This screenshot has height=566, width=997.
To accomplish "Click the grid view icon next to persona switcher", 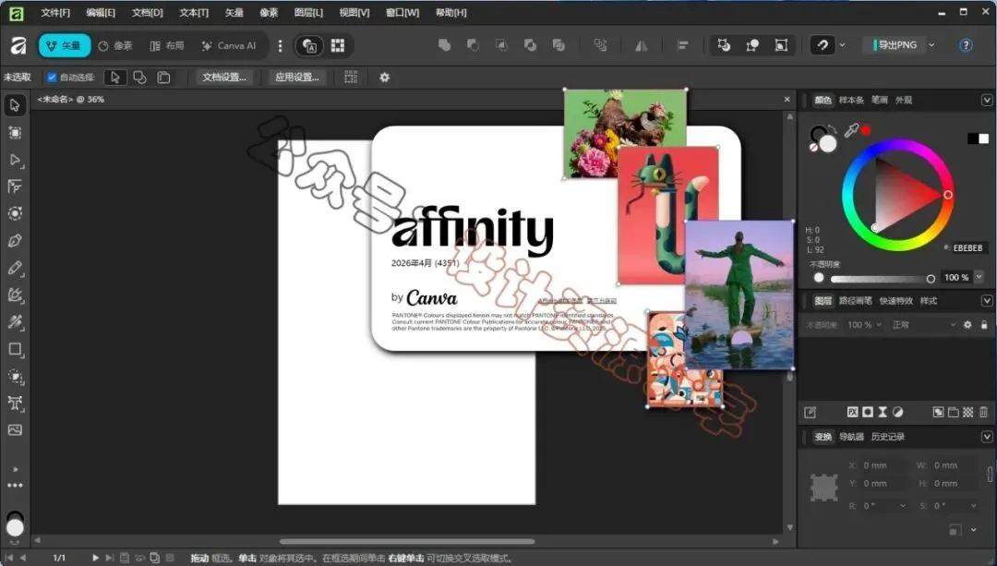I will pyautogui.click(x=338, y=45).
